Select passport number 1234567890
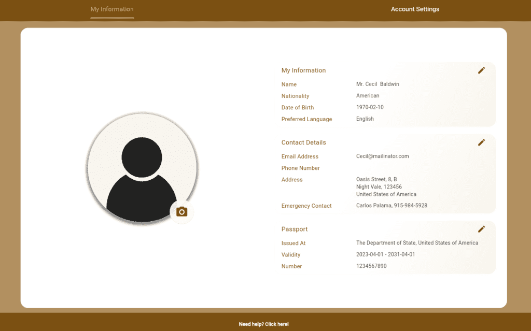 coord(371,266)
